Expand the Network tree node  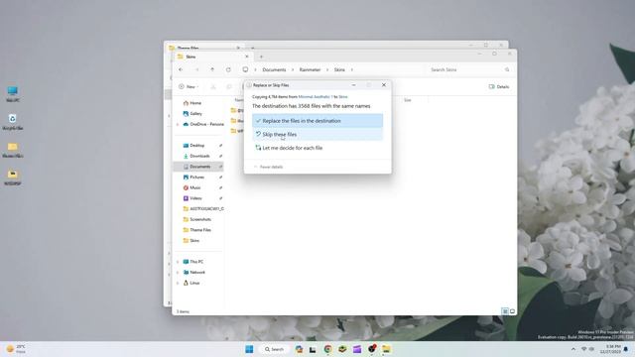(178, 273)
